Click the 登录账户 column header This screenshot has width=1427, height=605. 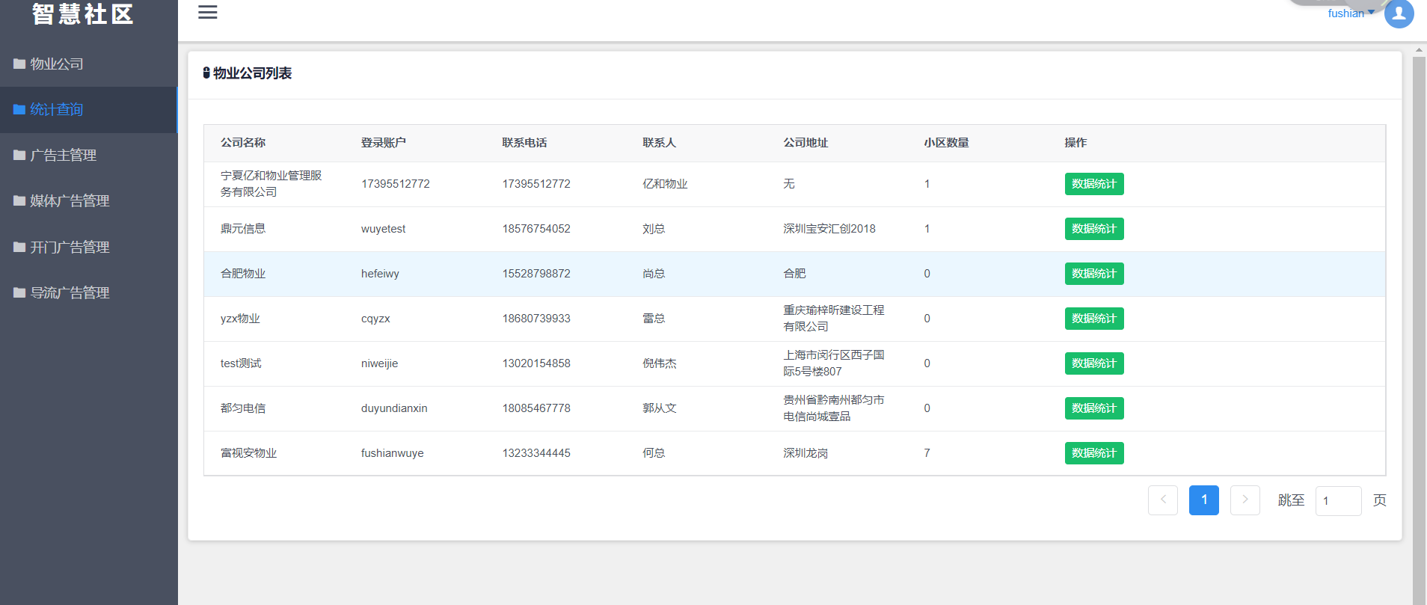[x=384, y=143]
